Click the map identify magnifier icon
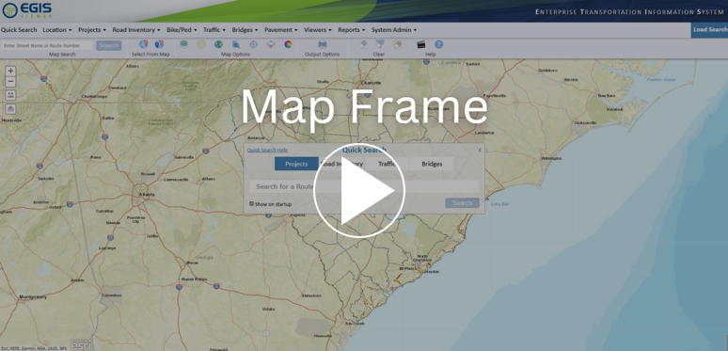Image resolution: width=728 pixels, height=351 pixels. (236, 44)
